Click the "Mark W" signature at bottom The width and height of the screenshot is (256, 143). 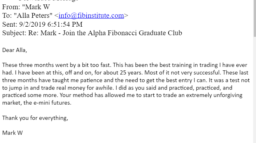[12, 133]
